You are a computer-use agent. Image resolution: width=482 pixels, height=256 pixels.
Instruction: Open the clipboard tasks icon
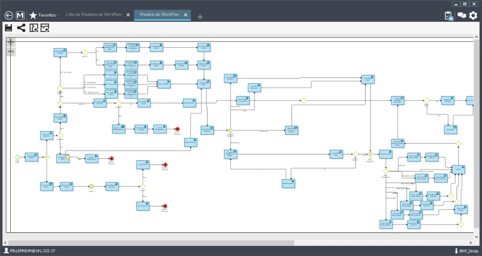pyautogui.click(x=449, y=16)
